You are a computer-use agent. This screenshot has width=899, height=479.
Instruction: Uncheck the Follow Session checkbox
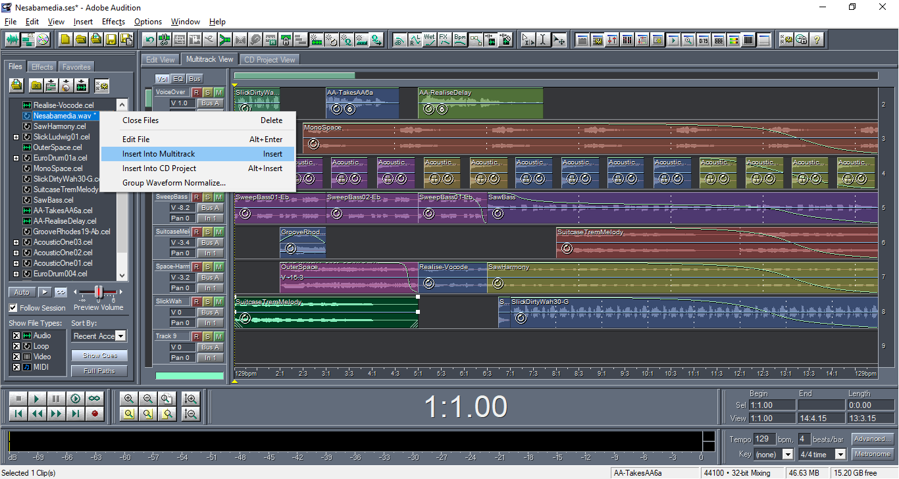click(x=13, y=308)
